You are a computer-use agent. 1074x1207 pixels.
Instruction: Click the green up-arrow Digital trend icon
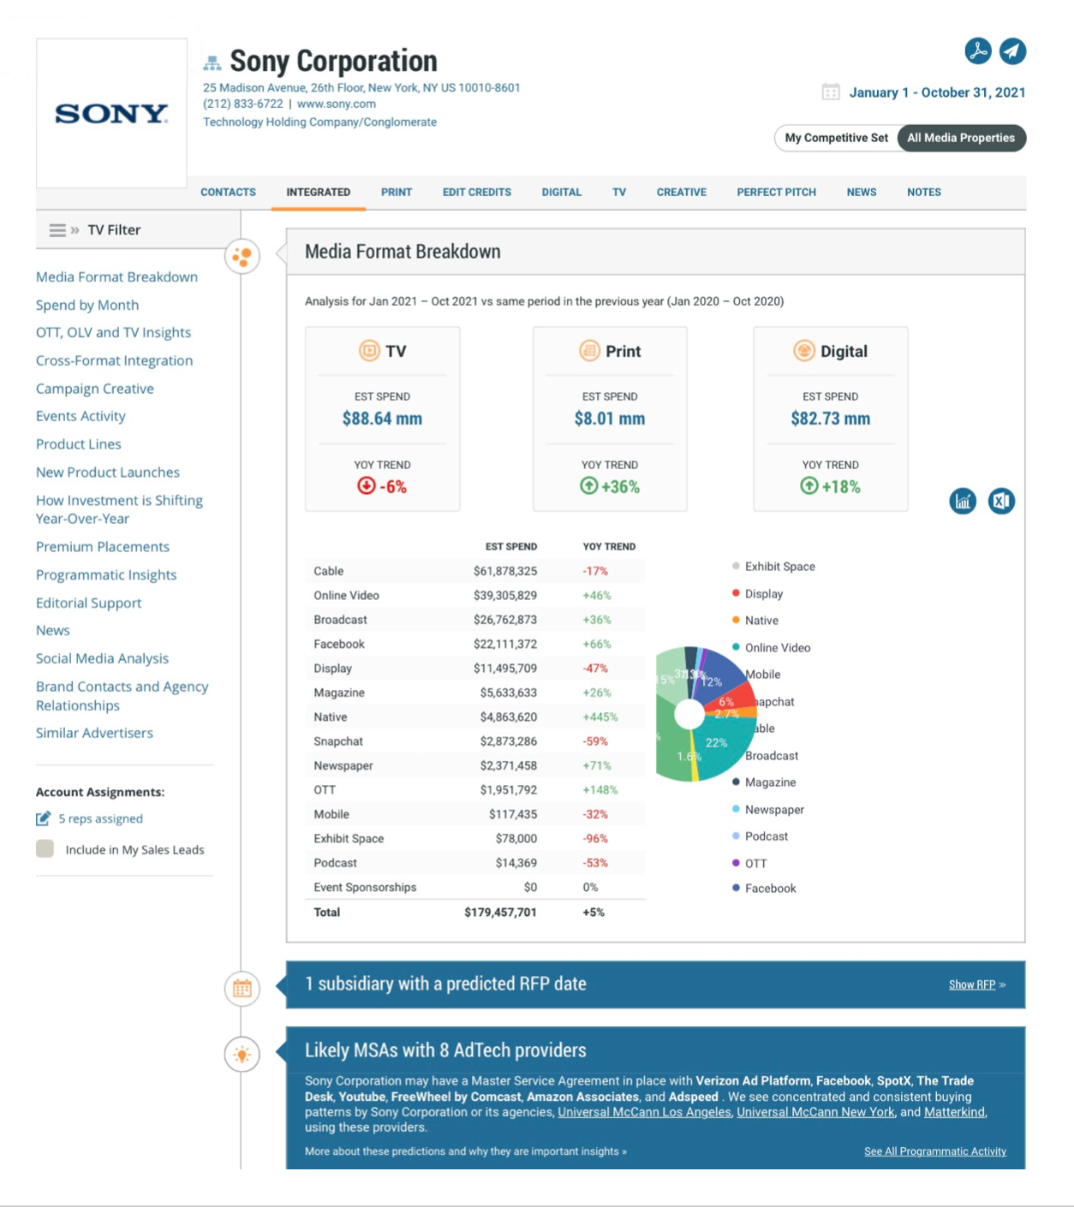coord(808,486)
